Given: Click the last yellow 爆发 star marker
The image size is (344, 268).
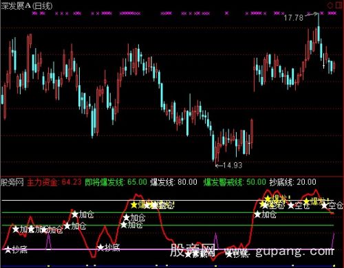Looking at the screenshot, I should point(306,201).
